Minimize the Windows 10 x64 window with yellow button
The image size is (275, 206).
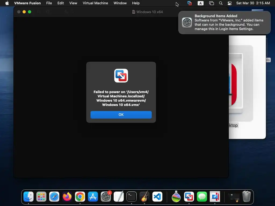(x=24, y=12)
